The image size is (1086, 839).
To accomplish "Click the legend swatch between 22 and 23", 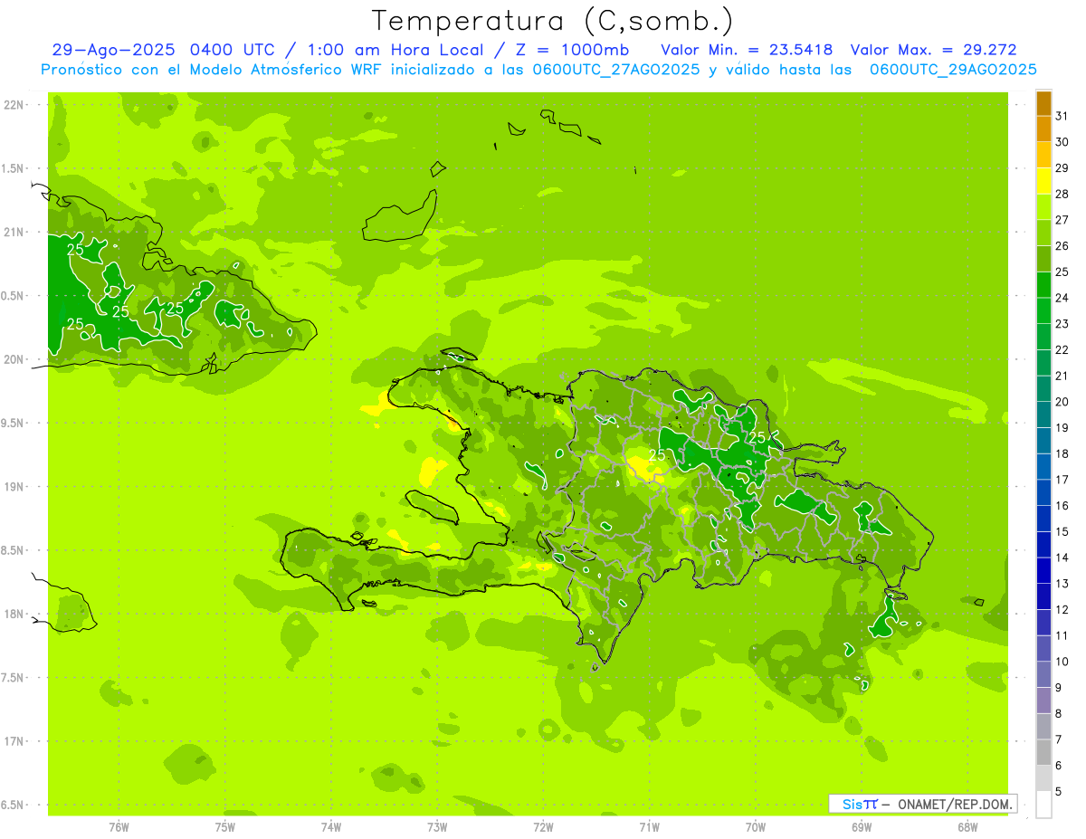I will click(1043, 337).
